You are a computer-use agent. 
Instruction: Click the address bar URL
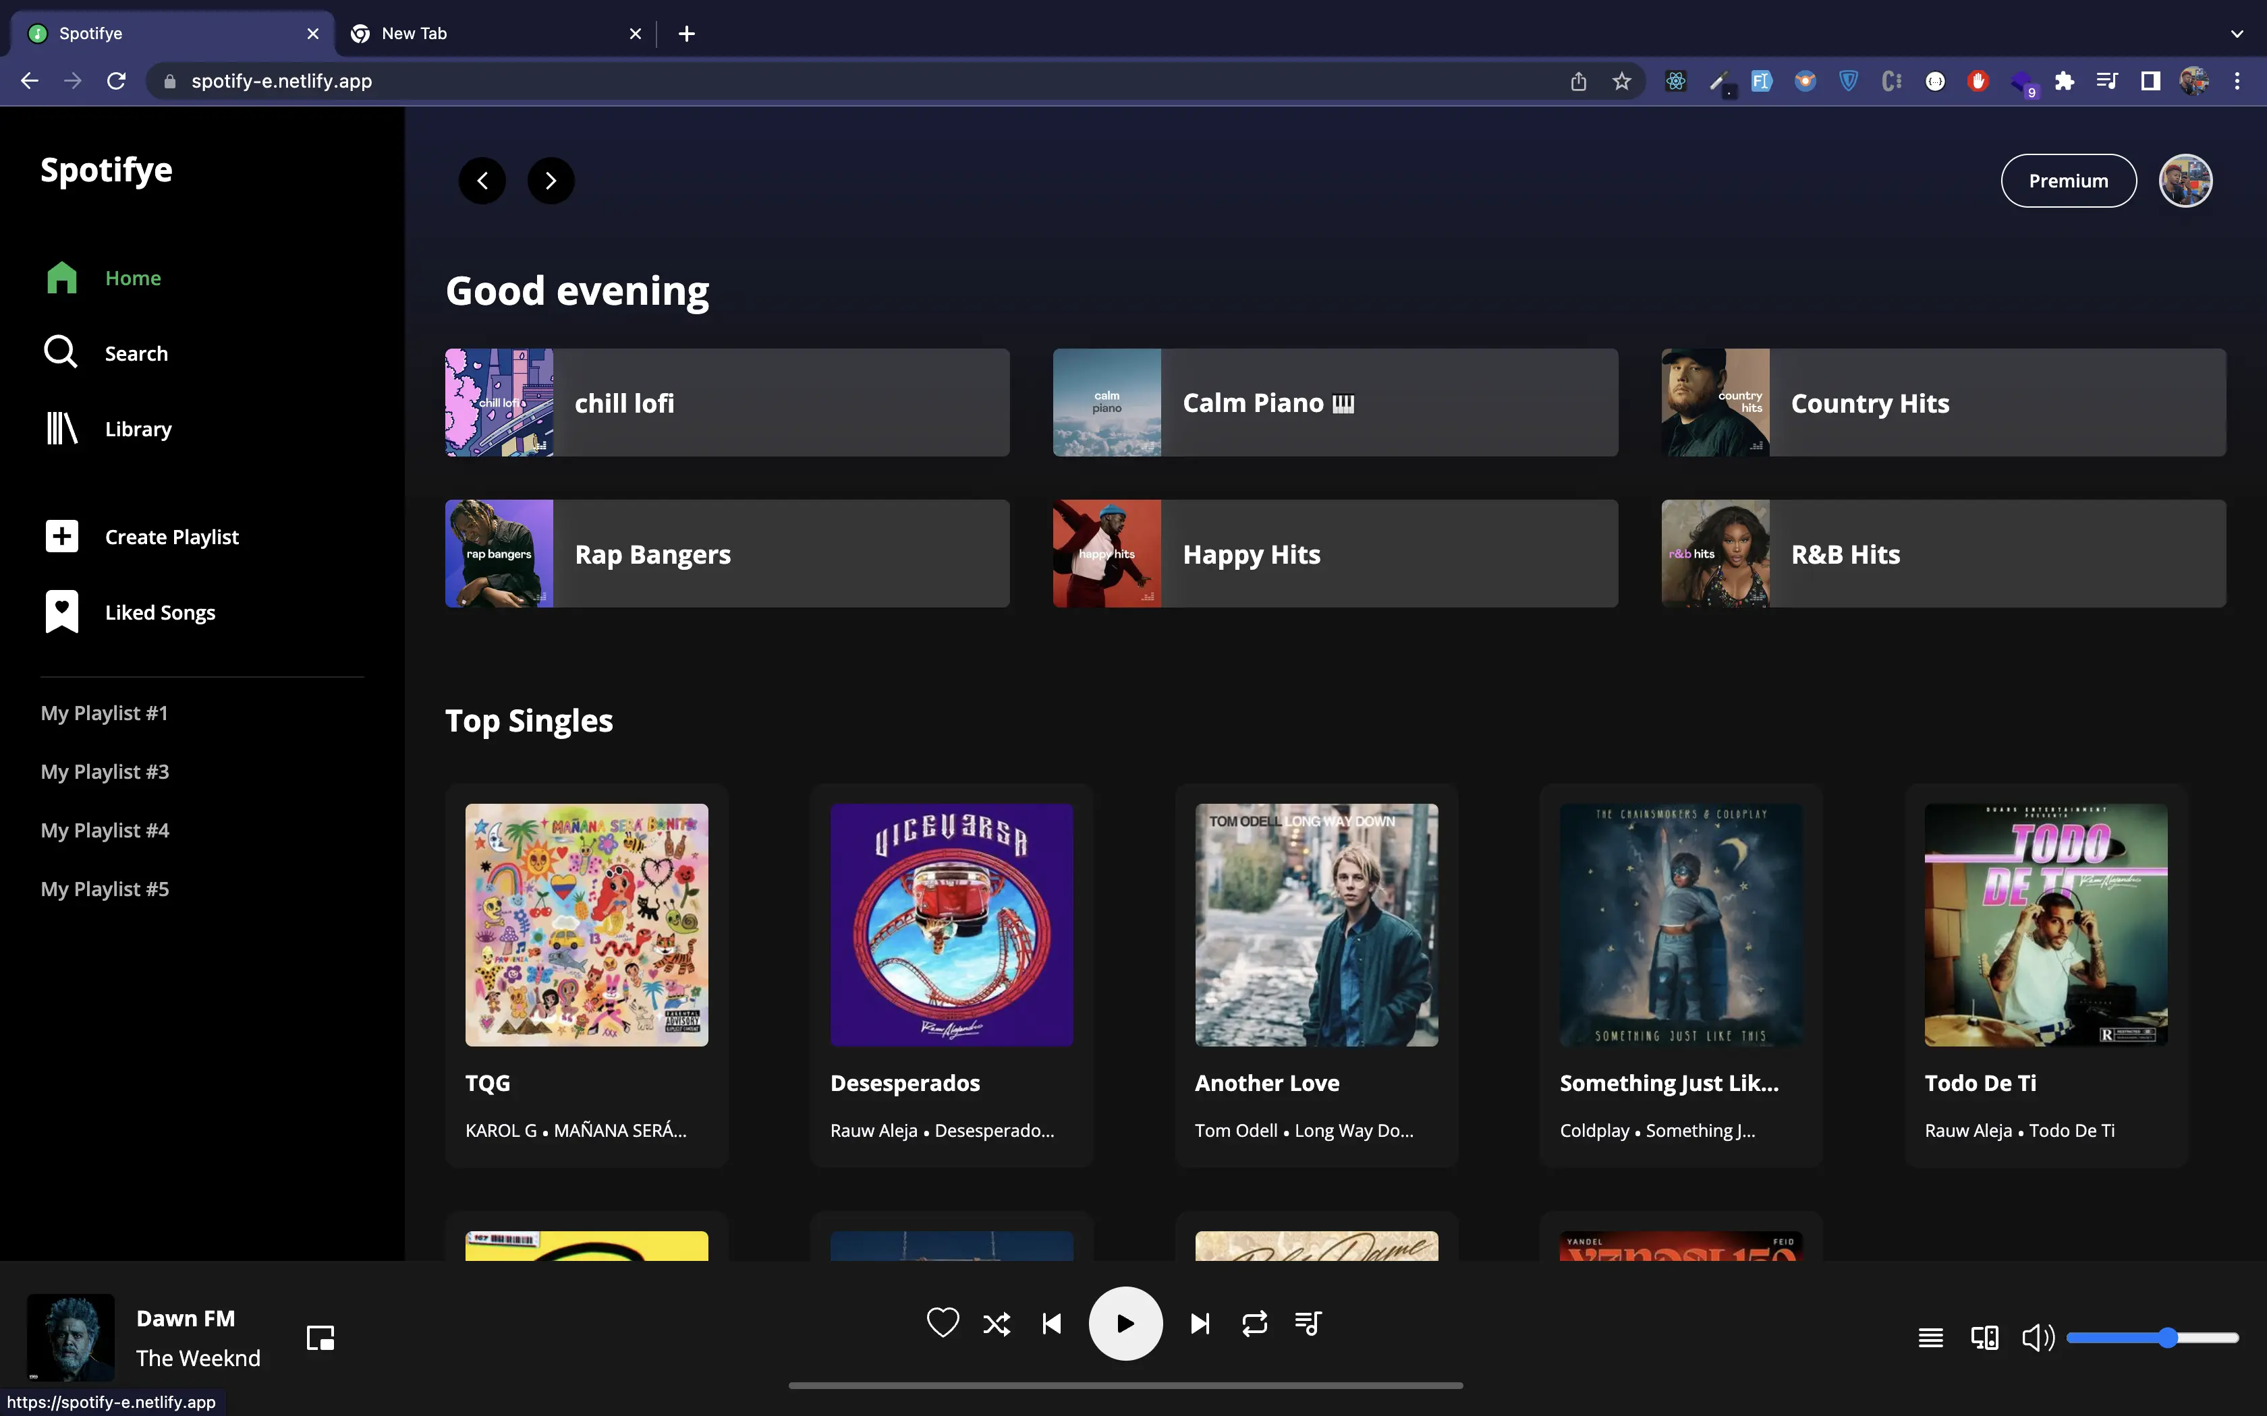tap(281, 82)
